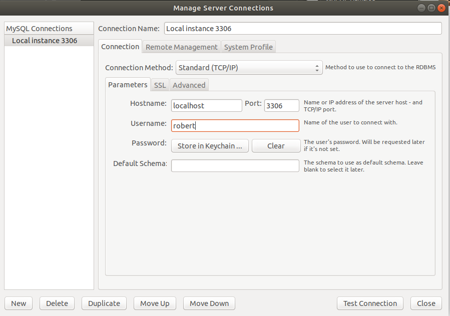Click the Delete connection button
Image resolution: width=450 pixels, height=316 pixels.
coord(57,303)
